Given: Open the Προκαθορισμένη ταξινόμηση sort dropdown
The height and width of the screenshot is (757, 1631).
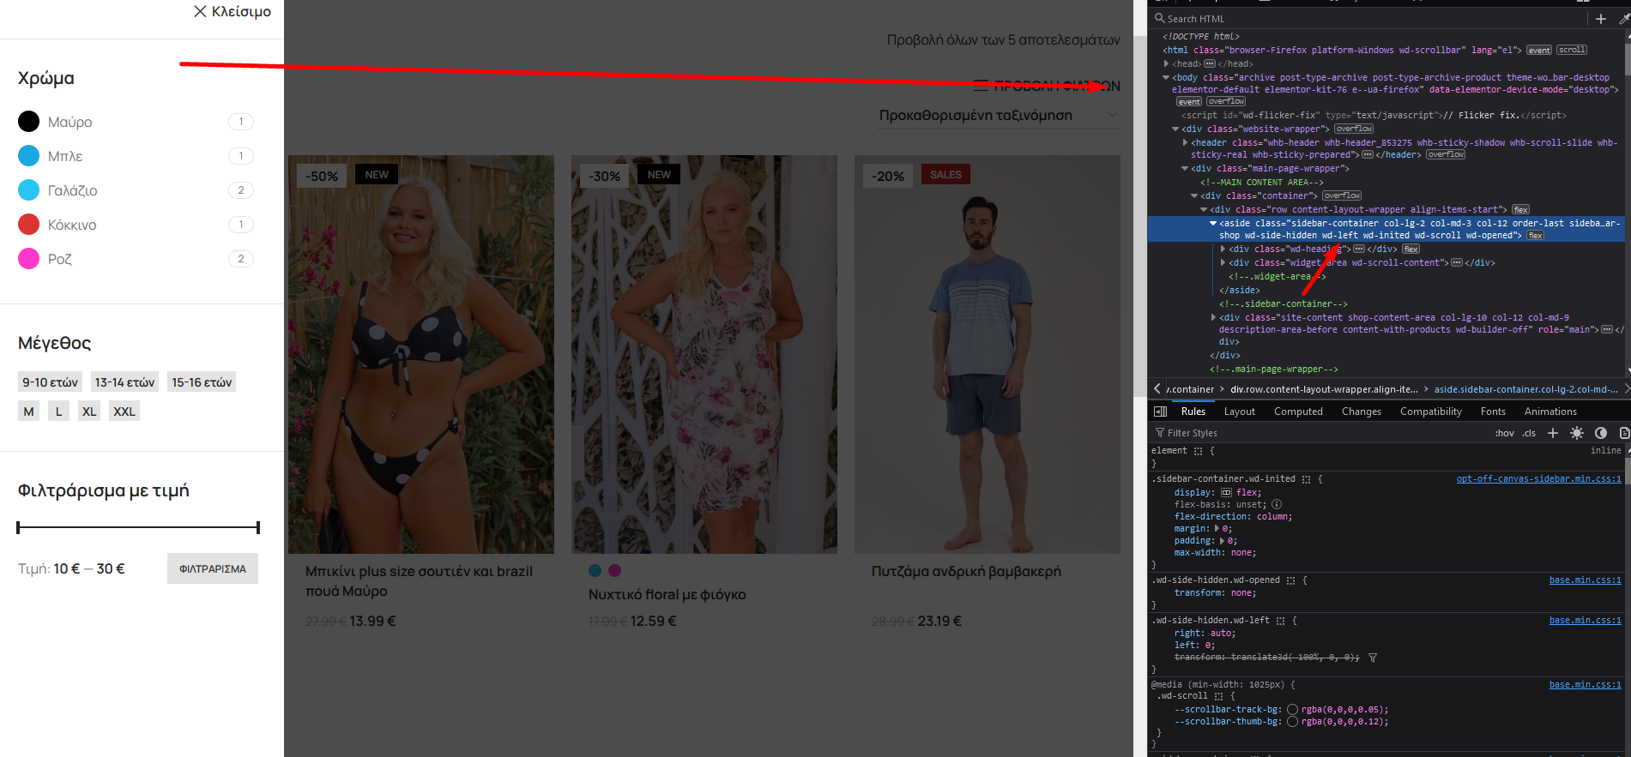Looking at the screenshot, I should point(1000,115).
